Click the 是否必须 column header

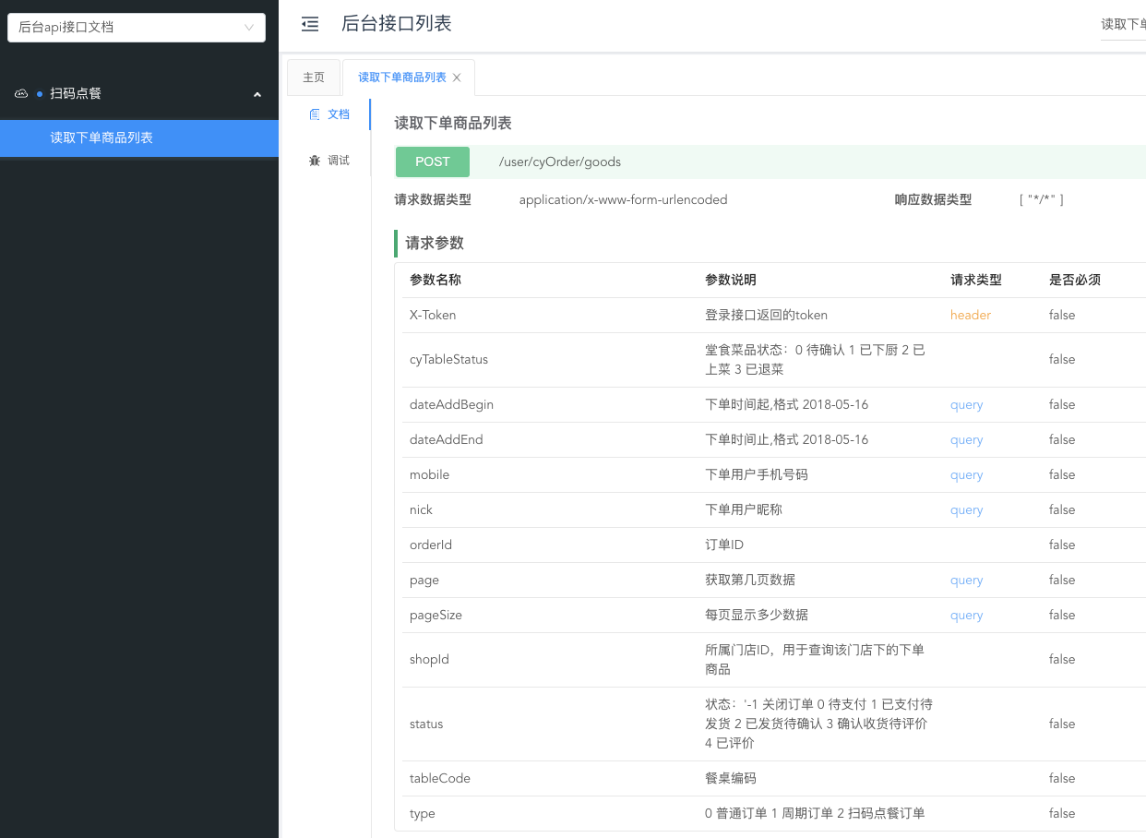1075,280
